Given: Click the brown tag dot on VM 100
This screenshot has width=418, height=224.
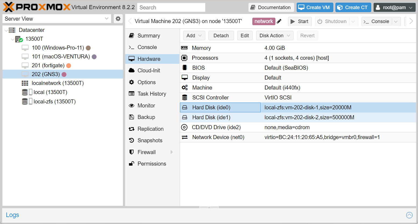Looking at the screenshot, I should [x=88, y=48].
